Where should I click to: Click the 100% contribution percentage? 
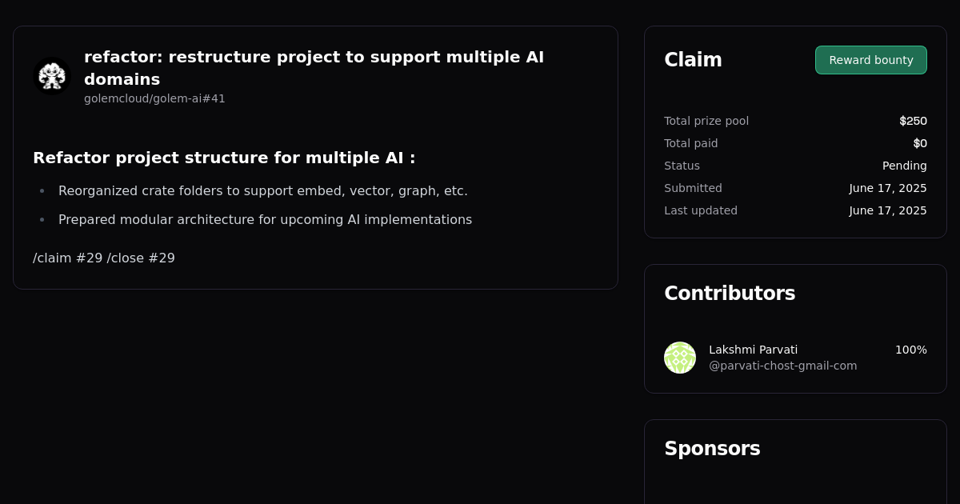[910, 350]
